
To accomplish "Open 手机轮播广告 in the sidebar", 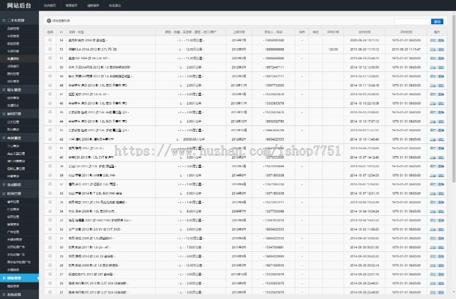I will point(16,254).
